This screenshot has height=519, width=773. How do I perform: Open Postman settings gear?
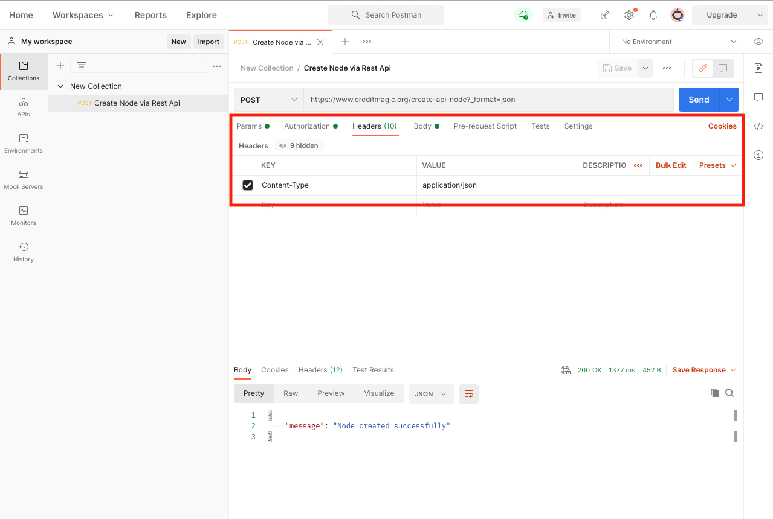(629, 14)
